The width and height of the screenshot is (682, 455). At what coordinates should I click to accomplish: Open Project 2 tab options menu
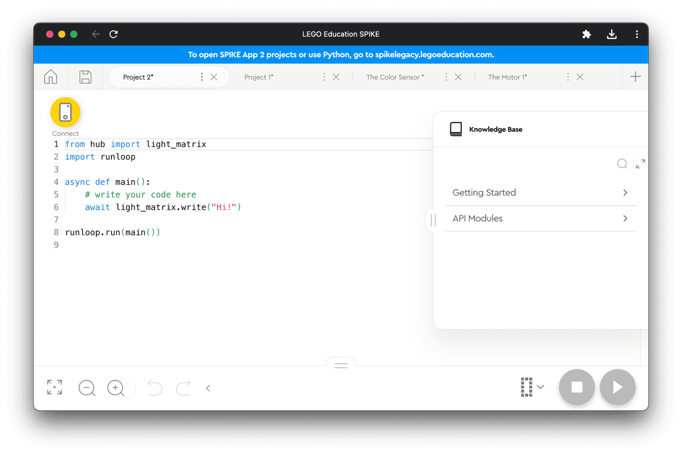click(x=201, y=77)
